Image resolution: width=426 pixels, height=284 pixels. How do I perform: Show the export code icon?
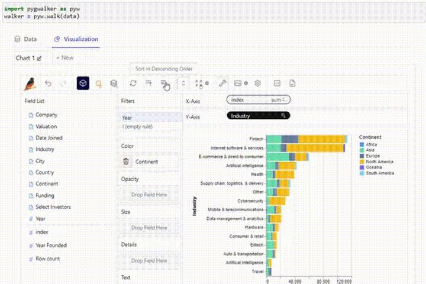point(277,83)
